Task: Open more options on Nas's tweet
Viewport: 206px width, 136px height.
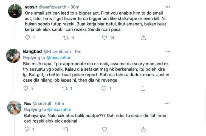Action: point(167,103)
